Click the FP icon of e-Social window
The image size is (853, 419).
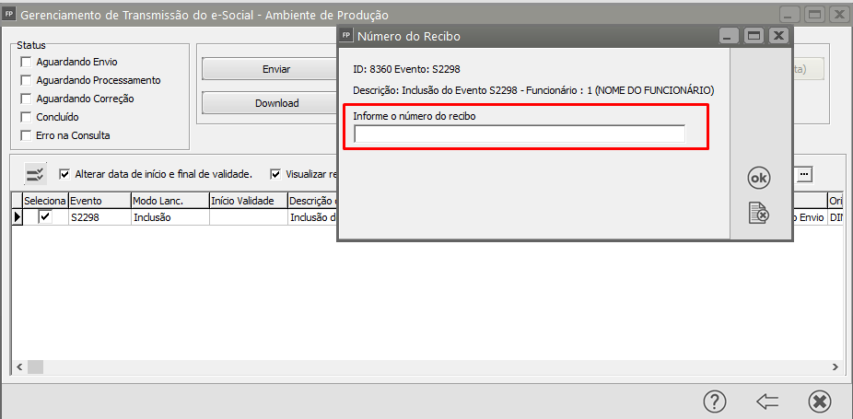click(9, 14)
